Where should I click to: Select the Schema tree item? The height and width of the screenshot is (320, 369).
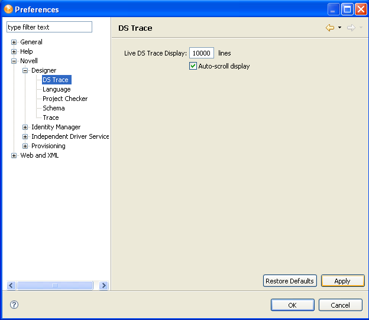pos(54,108)
